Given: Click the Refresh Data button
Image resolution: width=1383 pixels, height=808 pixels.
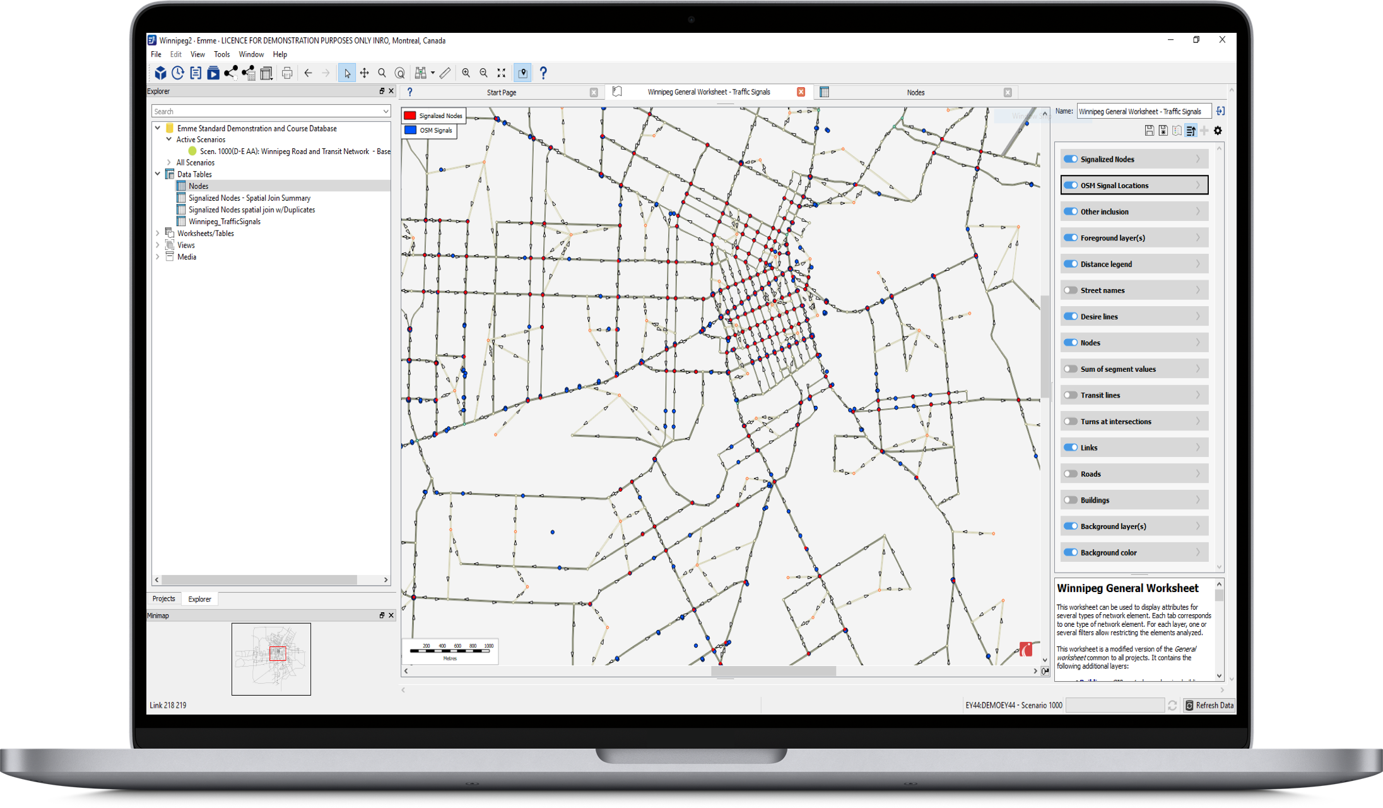Looking at the screenshot, I should (1209, 705).
